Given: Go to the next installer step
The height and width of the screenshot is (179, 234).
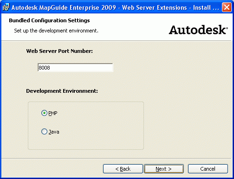Looking at the screenshot, I should pyautogui.click(x=164, y=169).
